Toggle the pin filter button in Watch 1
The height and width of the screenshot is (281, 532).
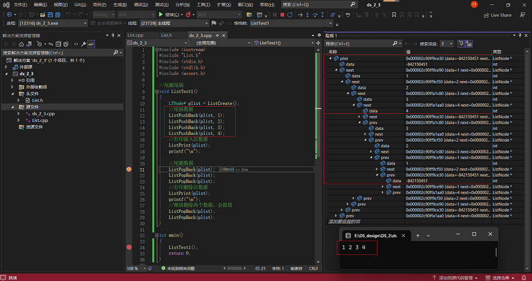pos(461,43)
